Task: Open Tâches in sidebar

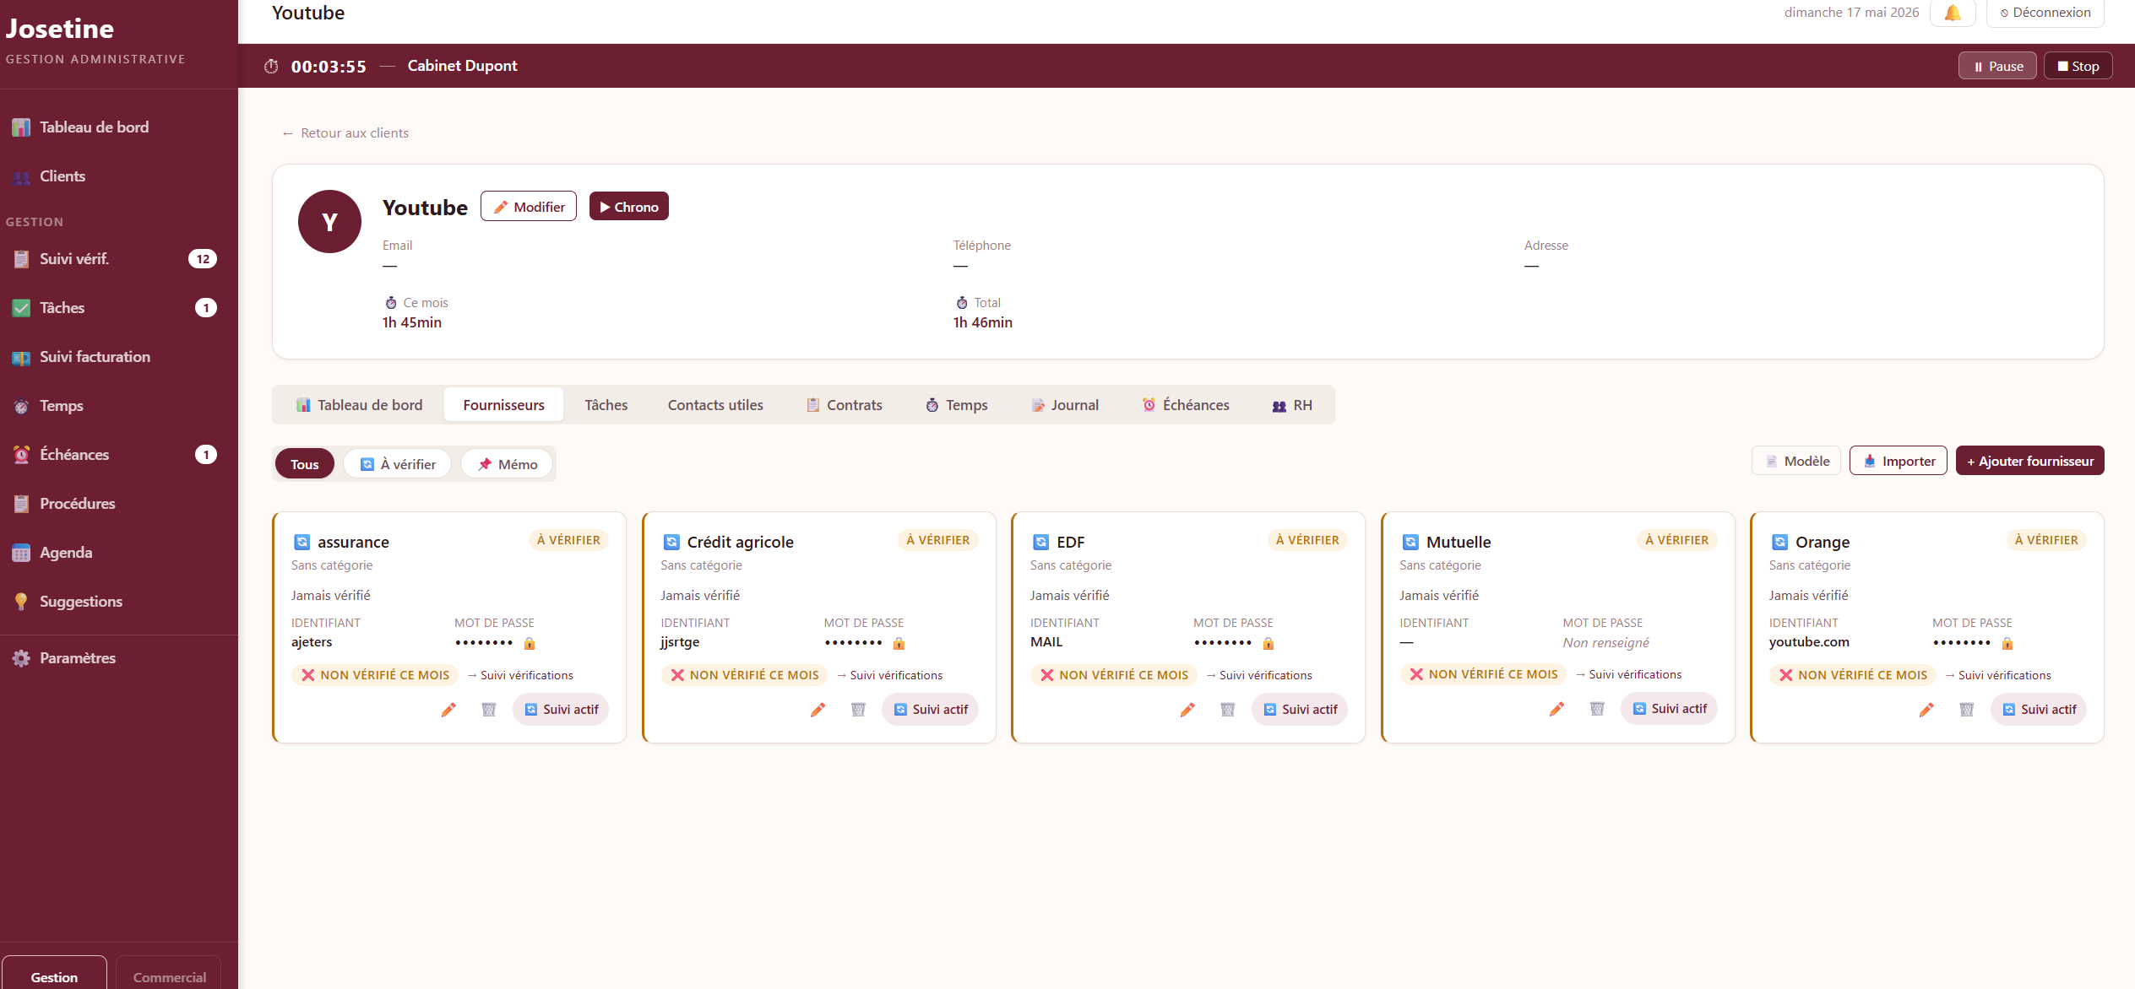Action: 118,308
